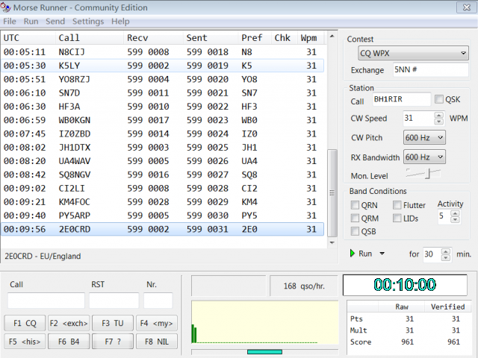The width and height of the screenshot is (478, 358).
Task: Increase run duration minutes with up arrow
Action: pos(446,251)
